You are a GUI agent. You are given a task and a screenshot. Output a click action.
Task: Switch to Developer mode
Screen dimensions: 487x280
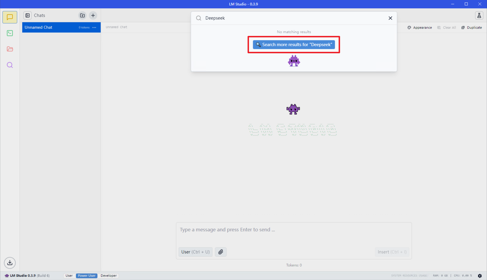click(x=109, y=276)
